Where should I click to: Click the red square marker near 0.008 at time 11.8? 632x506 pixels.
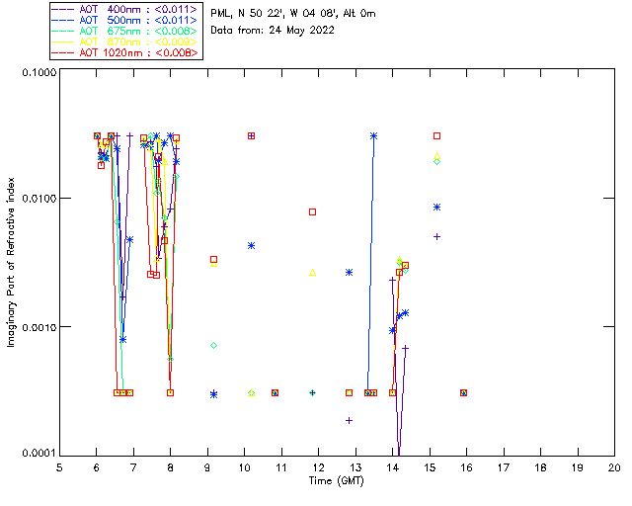312,211
